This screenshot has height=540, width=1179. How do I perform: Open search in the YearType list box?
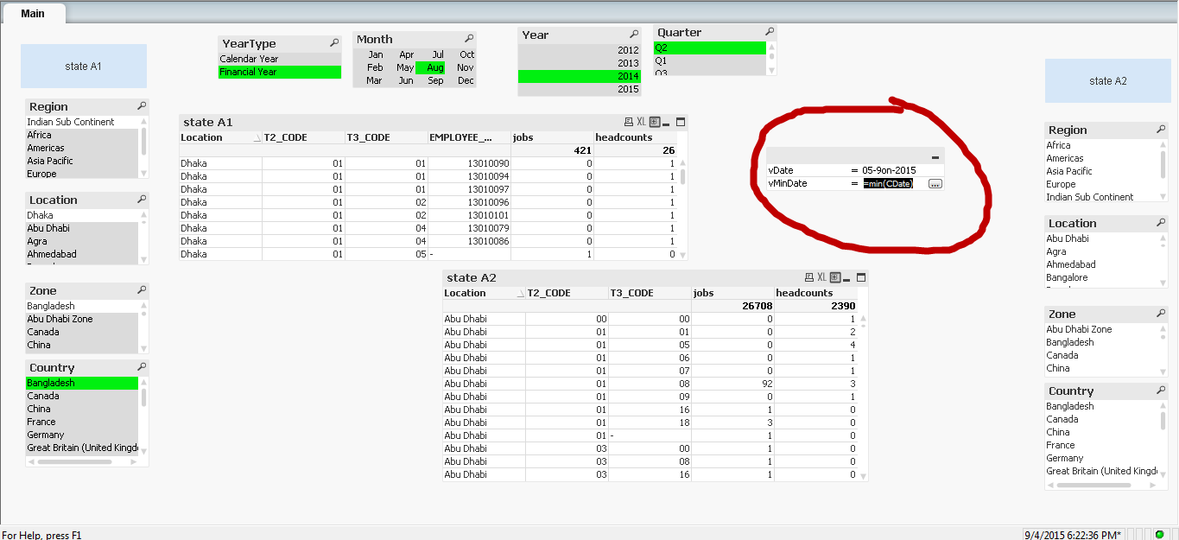coord(334,43)
